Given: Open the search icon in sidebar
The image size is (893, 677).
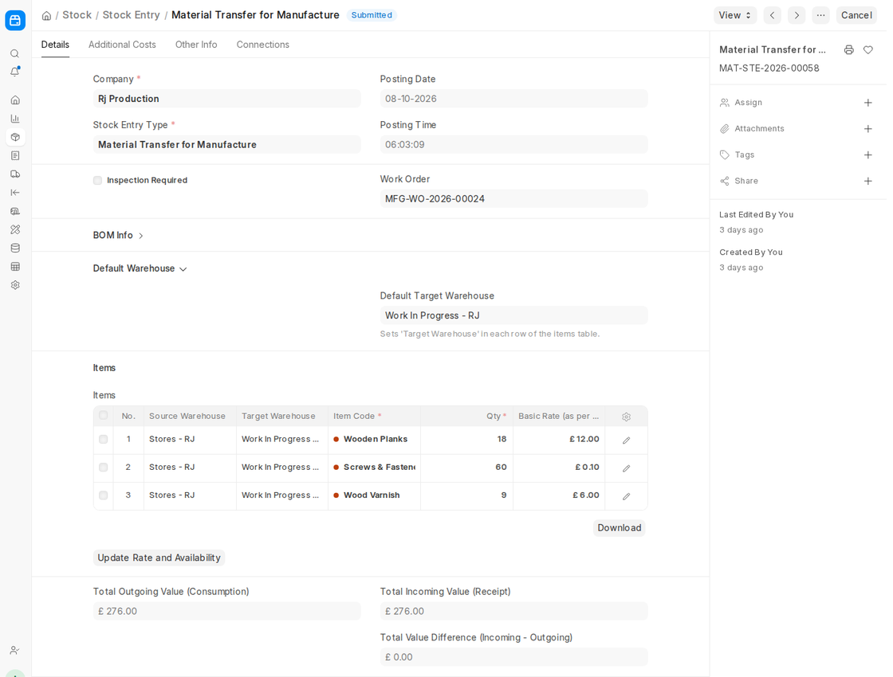Looking at the screenshot, I should pyautogui.click(x=15, y=53).
